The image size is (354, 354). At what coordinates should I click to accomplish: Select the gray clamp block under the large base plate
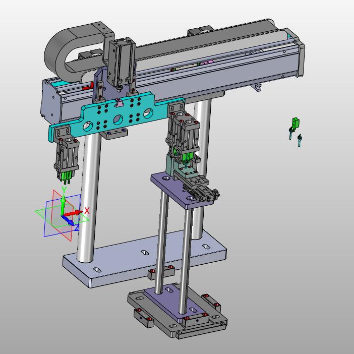point(161,272)
